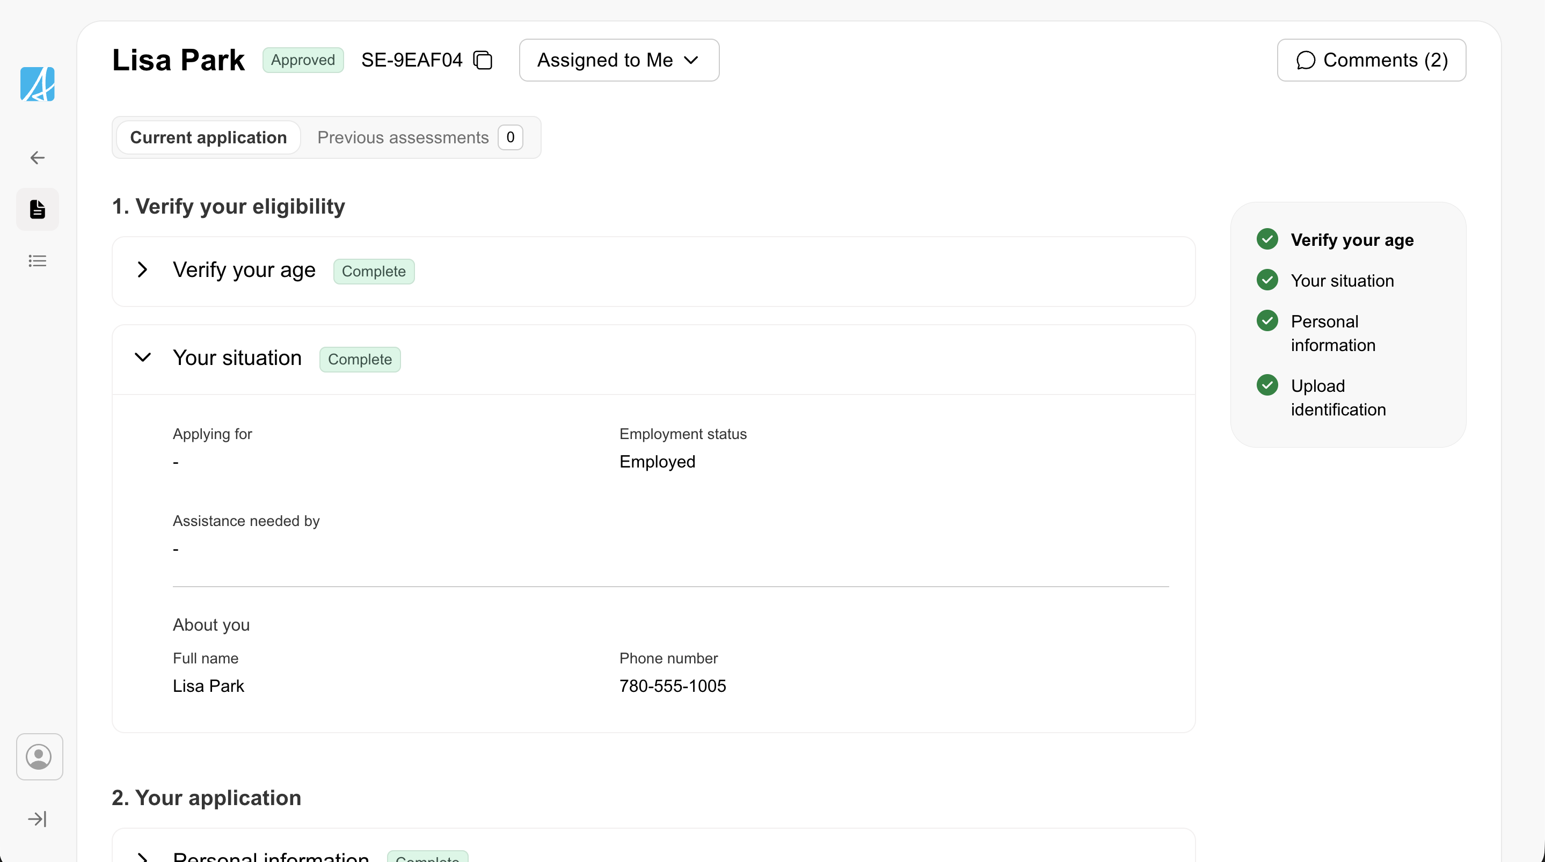Open the Comments (2) panel
The width and height of the screenshot is (1545, 862).
click(1371, 60)
